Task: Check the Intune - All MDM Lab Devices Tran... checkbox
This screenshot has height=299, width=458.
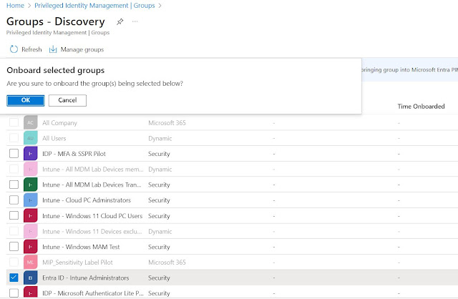Action: click(x=14, y=185)
